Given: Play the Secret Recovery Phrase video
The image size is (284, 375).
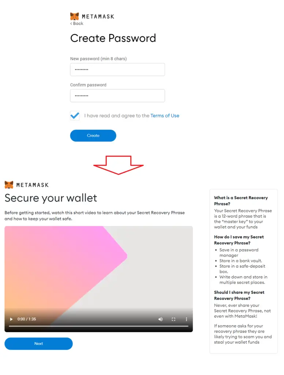Looking at the screenshot, I should click(x=11, y=319).
